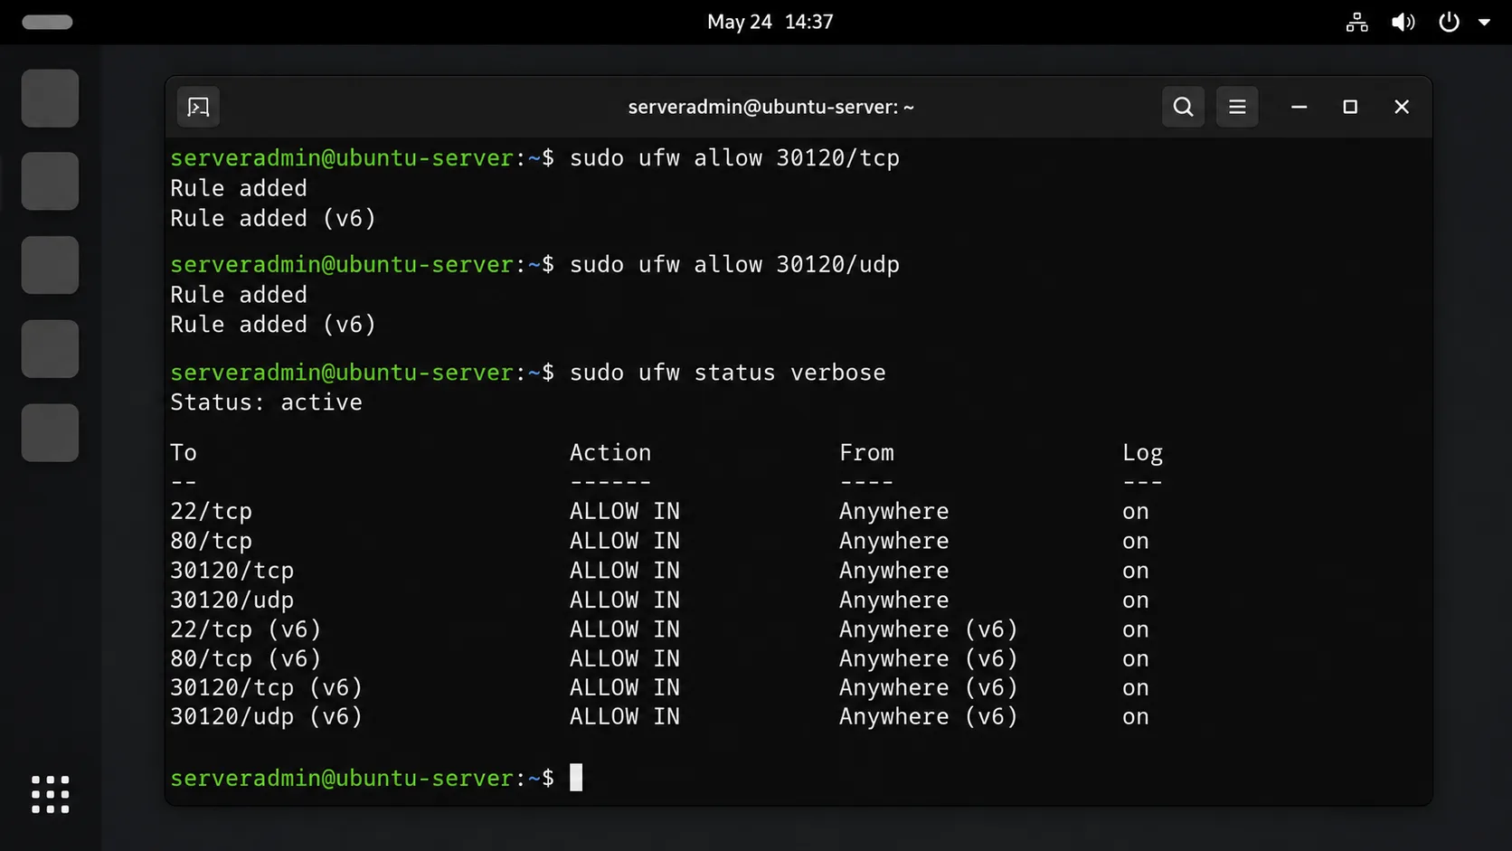Click 'Anywhere (v6)' in 30120/udp (v6) row
This screenshot has width=1512, height=851.
(x=929, y=717)
